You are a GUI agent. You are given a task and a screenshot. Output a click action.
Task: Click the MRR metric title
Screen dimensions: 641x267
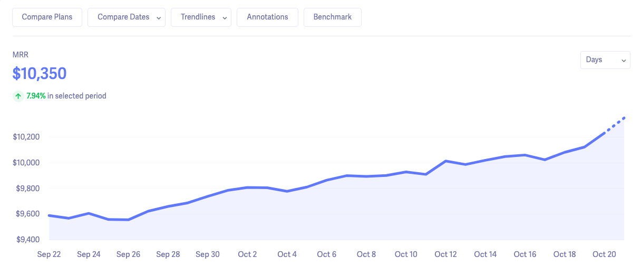[x=20, y=55]
